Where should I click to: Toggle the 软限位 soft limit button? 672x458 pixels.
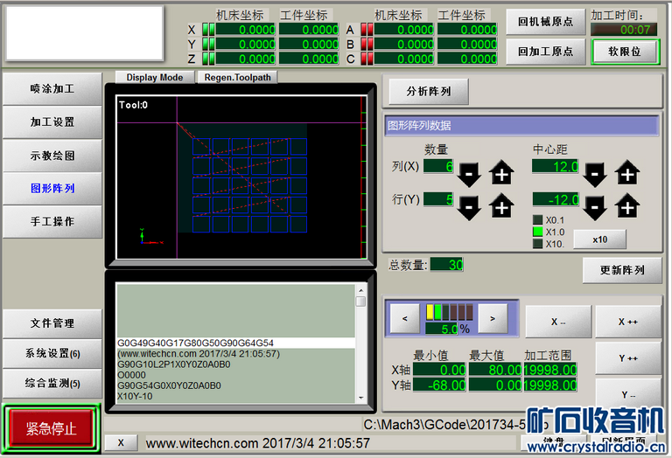pyautogui.click(x=624, y=51)
